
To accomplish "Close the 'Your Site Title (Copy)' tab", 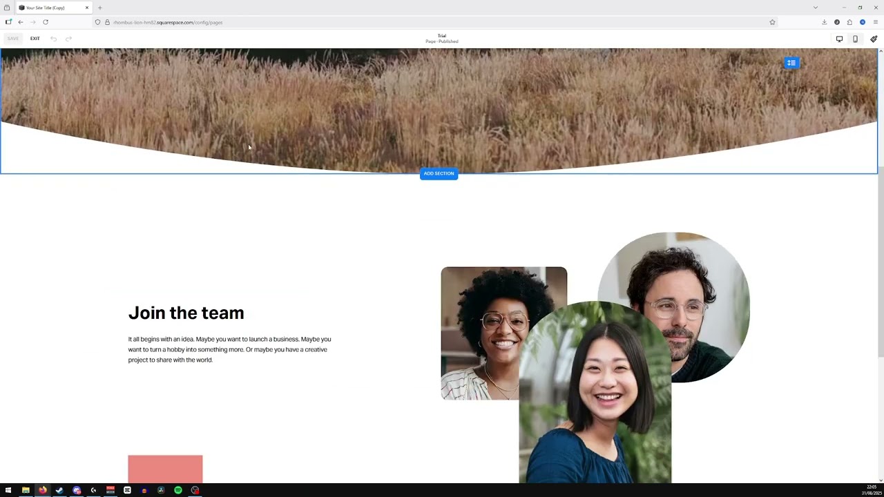I will tap(87, 8).
